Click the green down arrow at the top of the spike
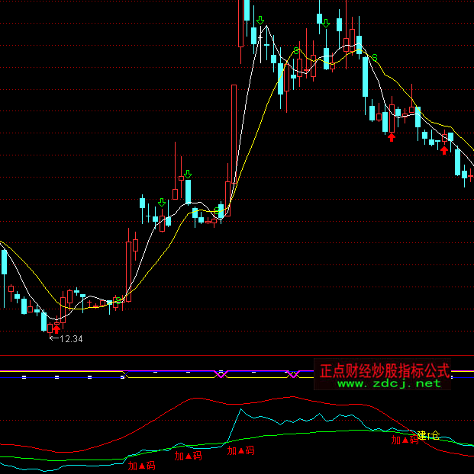 260,21
